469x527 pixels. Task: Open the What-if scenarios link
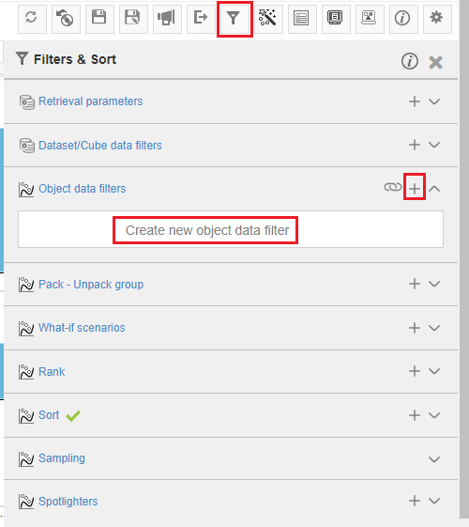click(x=82, y=328)
